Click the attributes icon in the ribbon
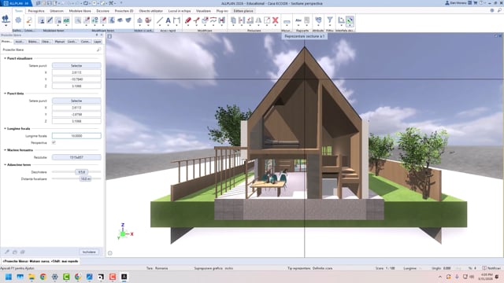The height and width of the screenshot is (283, 504). coord(318,20)
